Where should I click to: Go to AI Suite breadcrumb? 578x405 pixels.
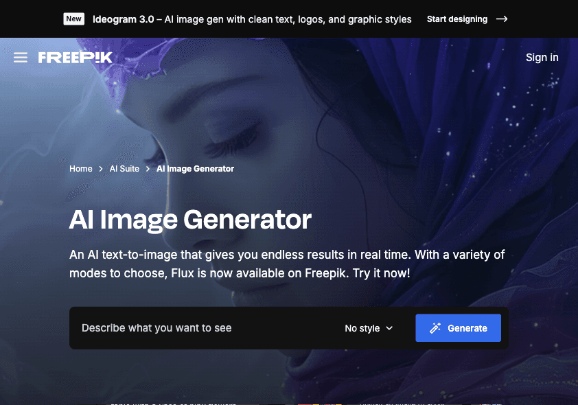pos(124,169)
